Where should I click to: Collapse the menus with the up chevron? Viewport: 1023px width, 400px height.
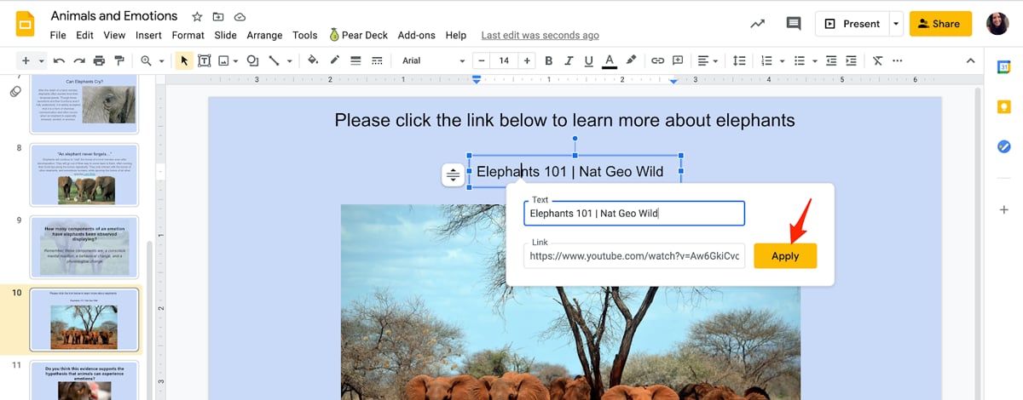(970, 60)
